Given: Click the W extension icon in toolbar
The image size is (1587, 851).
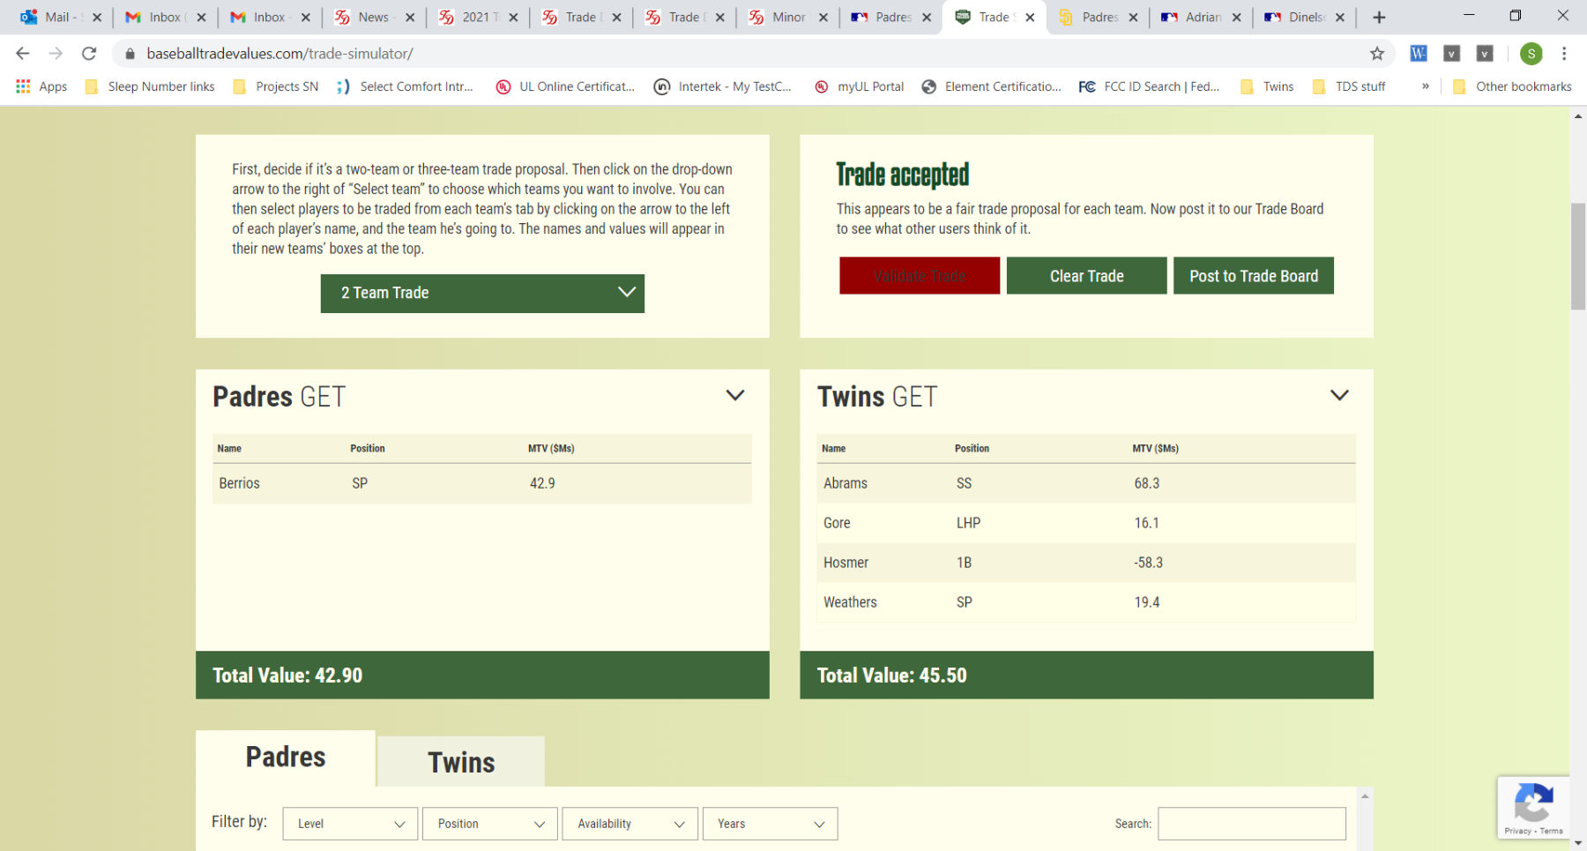Looking at the screenshot, I should 1418,54.
